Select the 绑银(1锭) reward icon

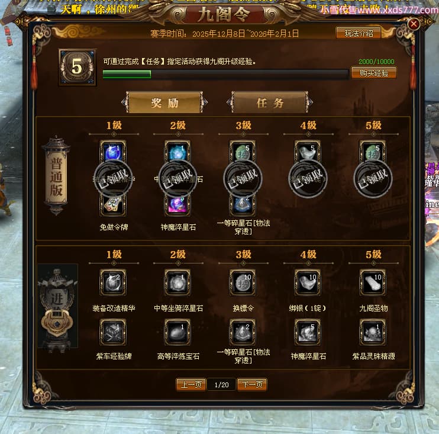pos(308,282)
